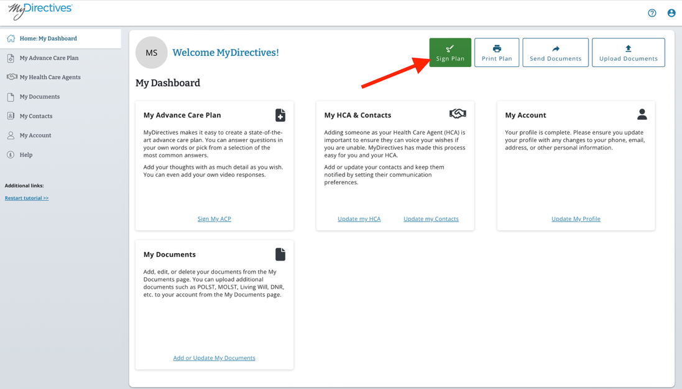Follow the Add or Update My Documents link
Screen dimensions: 682x389
[x=214, y=358]
